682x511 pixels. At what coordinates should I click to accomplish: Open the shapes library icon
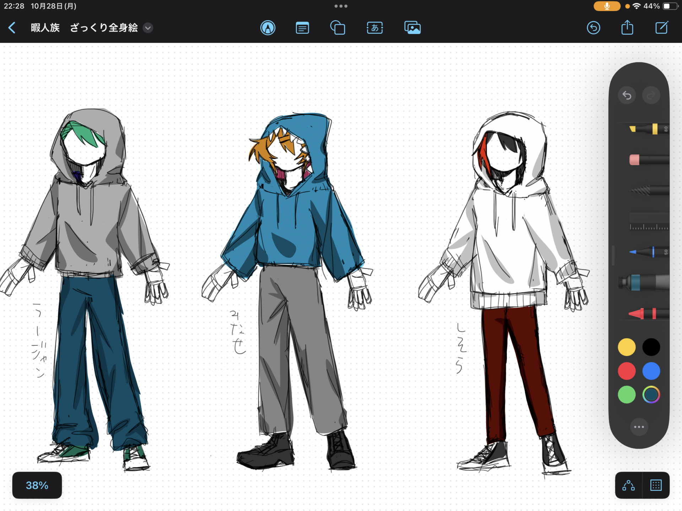point(337,28)
